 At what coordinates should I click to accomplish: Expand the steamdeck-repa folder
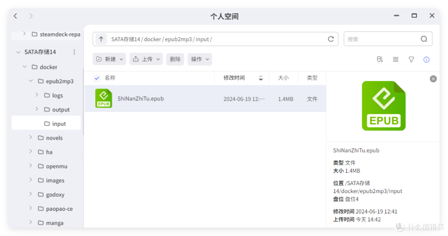[24, 34]
